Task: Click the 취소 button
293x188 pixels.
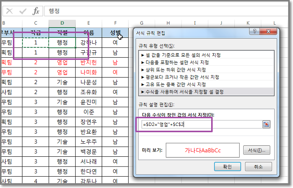Action: pyautogui.click(x=258, y=166)
